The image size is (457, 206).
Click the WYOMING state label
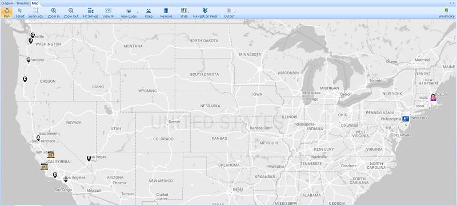tap(147, 91)
